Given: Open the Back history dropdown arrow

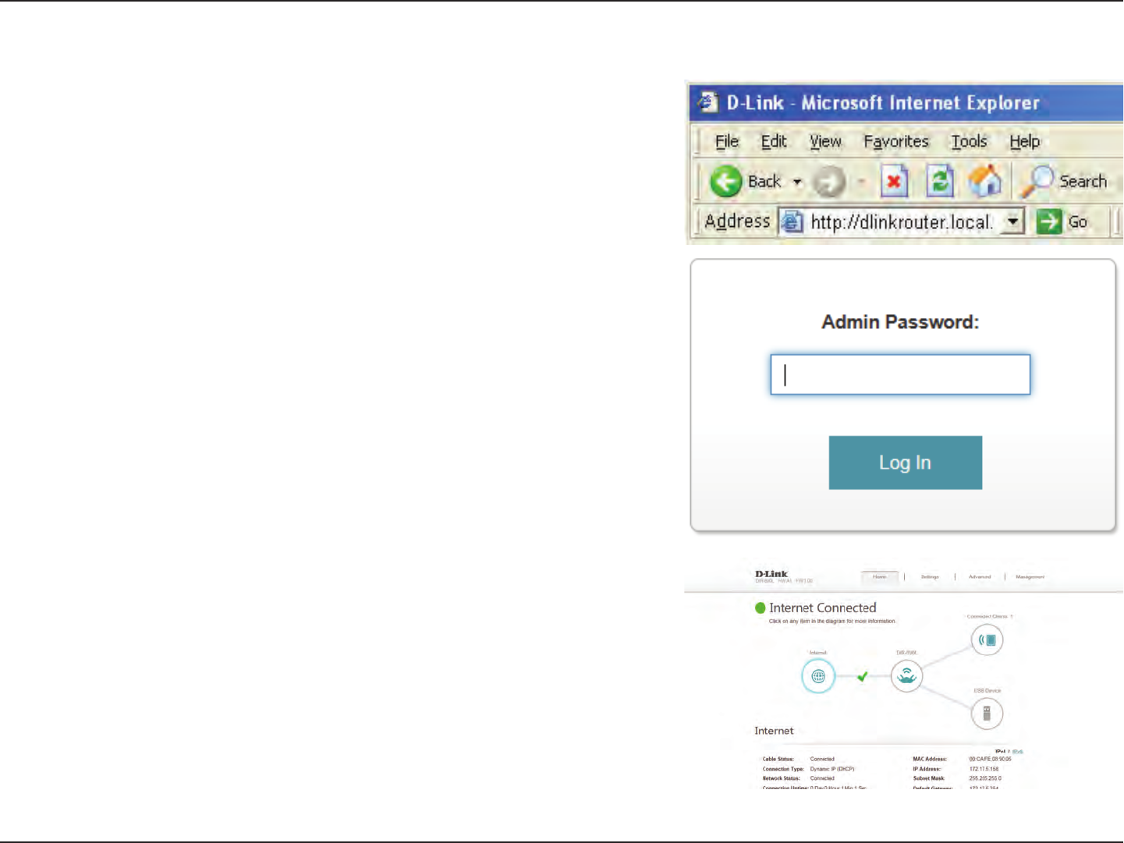Looking at the screenshot, I should (797, 182).
